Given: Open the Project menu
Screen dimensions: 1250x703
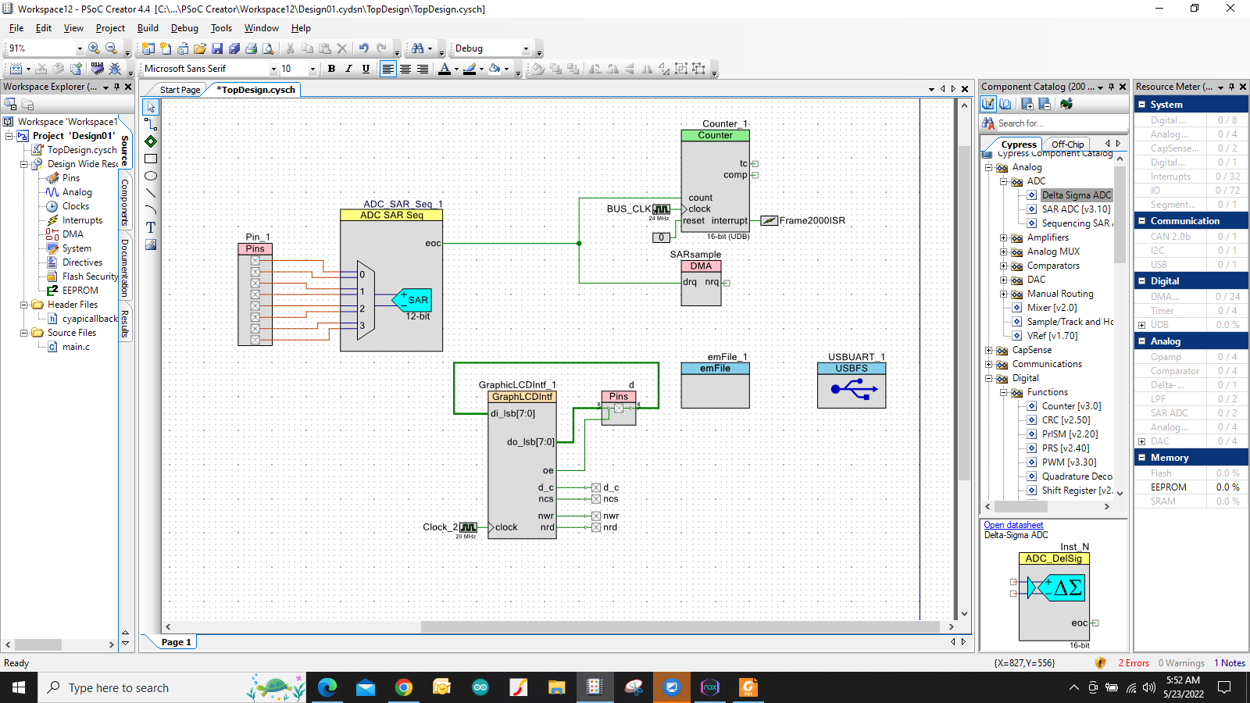Looking at the screenshot, I should coord(110,28).
